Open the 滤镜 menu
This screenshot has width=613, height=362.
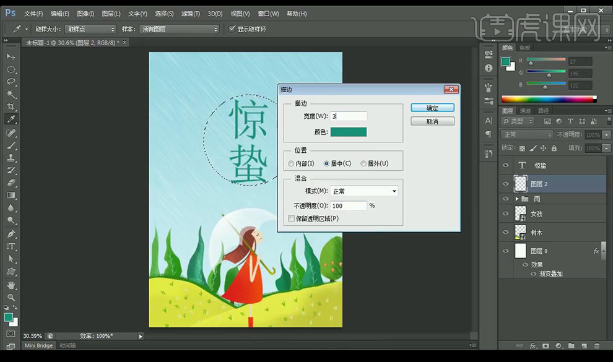pyautogui.click(x=189, y=13)
